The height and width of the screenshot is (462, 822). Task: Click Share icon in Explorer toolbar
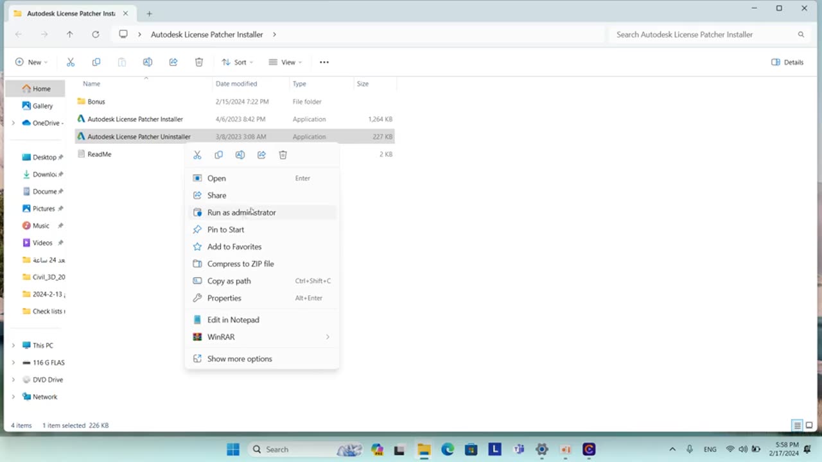(x=173, y=62)
